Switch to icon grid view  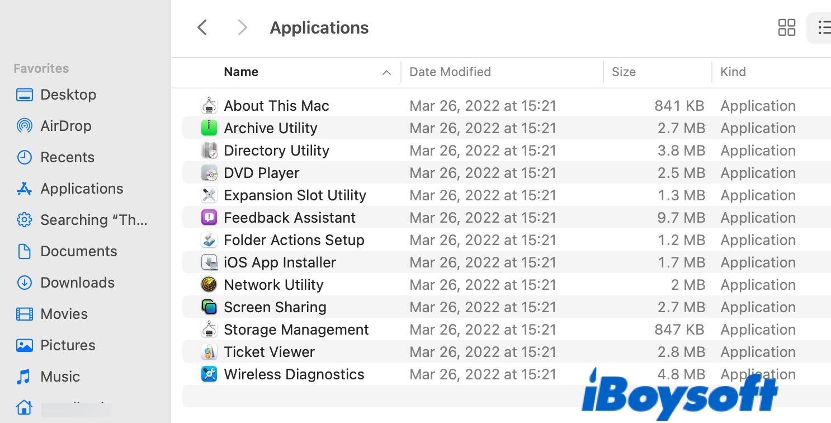tap(786, 27)
